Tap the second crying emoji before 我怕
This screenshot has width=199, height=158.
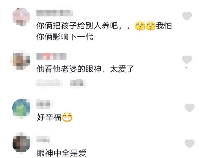[150, 26]
